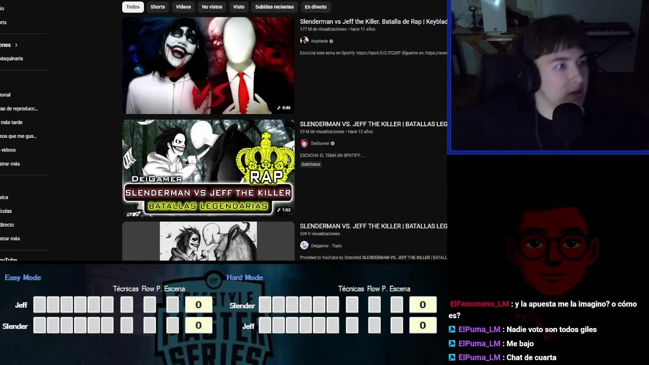Click 'Nadie voto son todos giles' chat message

point(552,330)
